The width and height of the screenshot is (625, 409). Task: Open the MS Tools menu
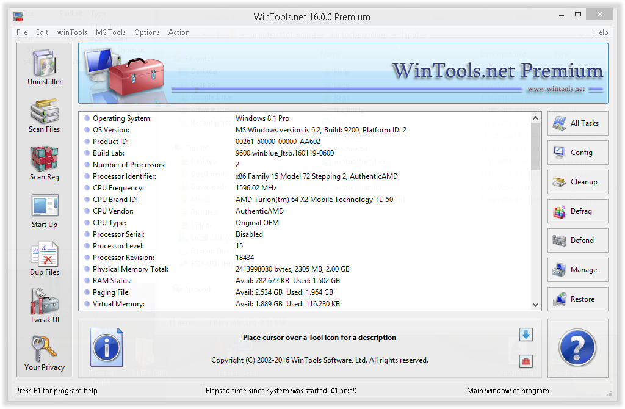coord(110,32)
